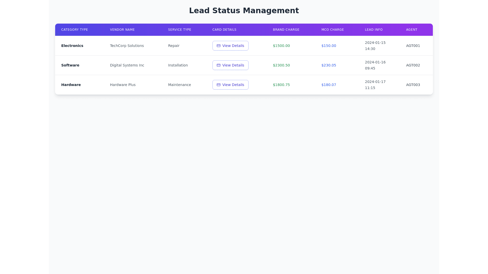
Task: Click the Category Type column header
Action: pyautogui.click(x=74, y=30)
